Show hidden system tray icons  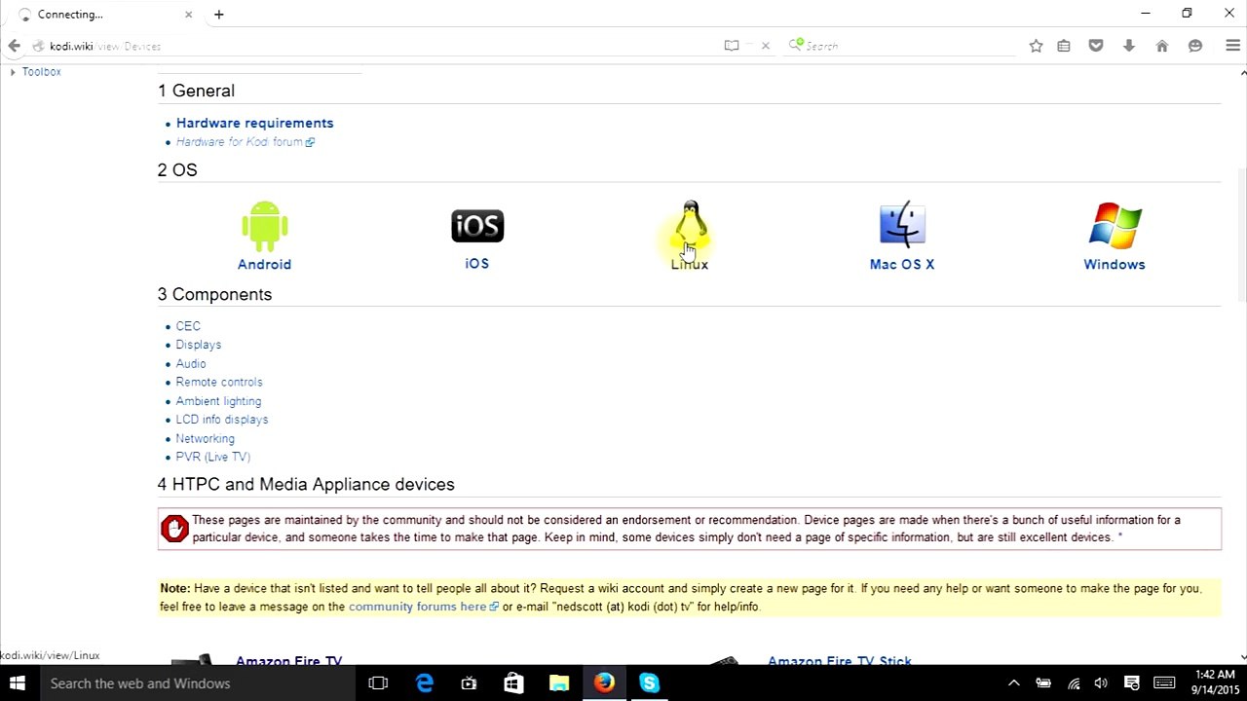point(1014,683)
